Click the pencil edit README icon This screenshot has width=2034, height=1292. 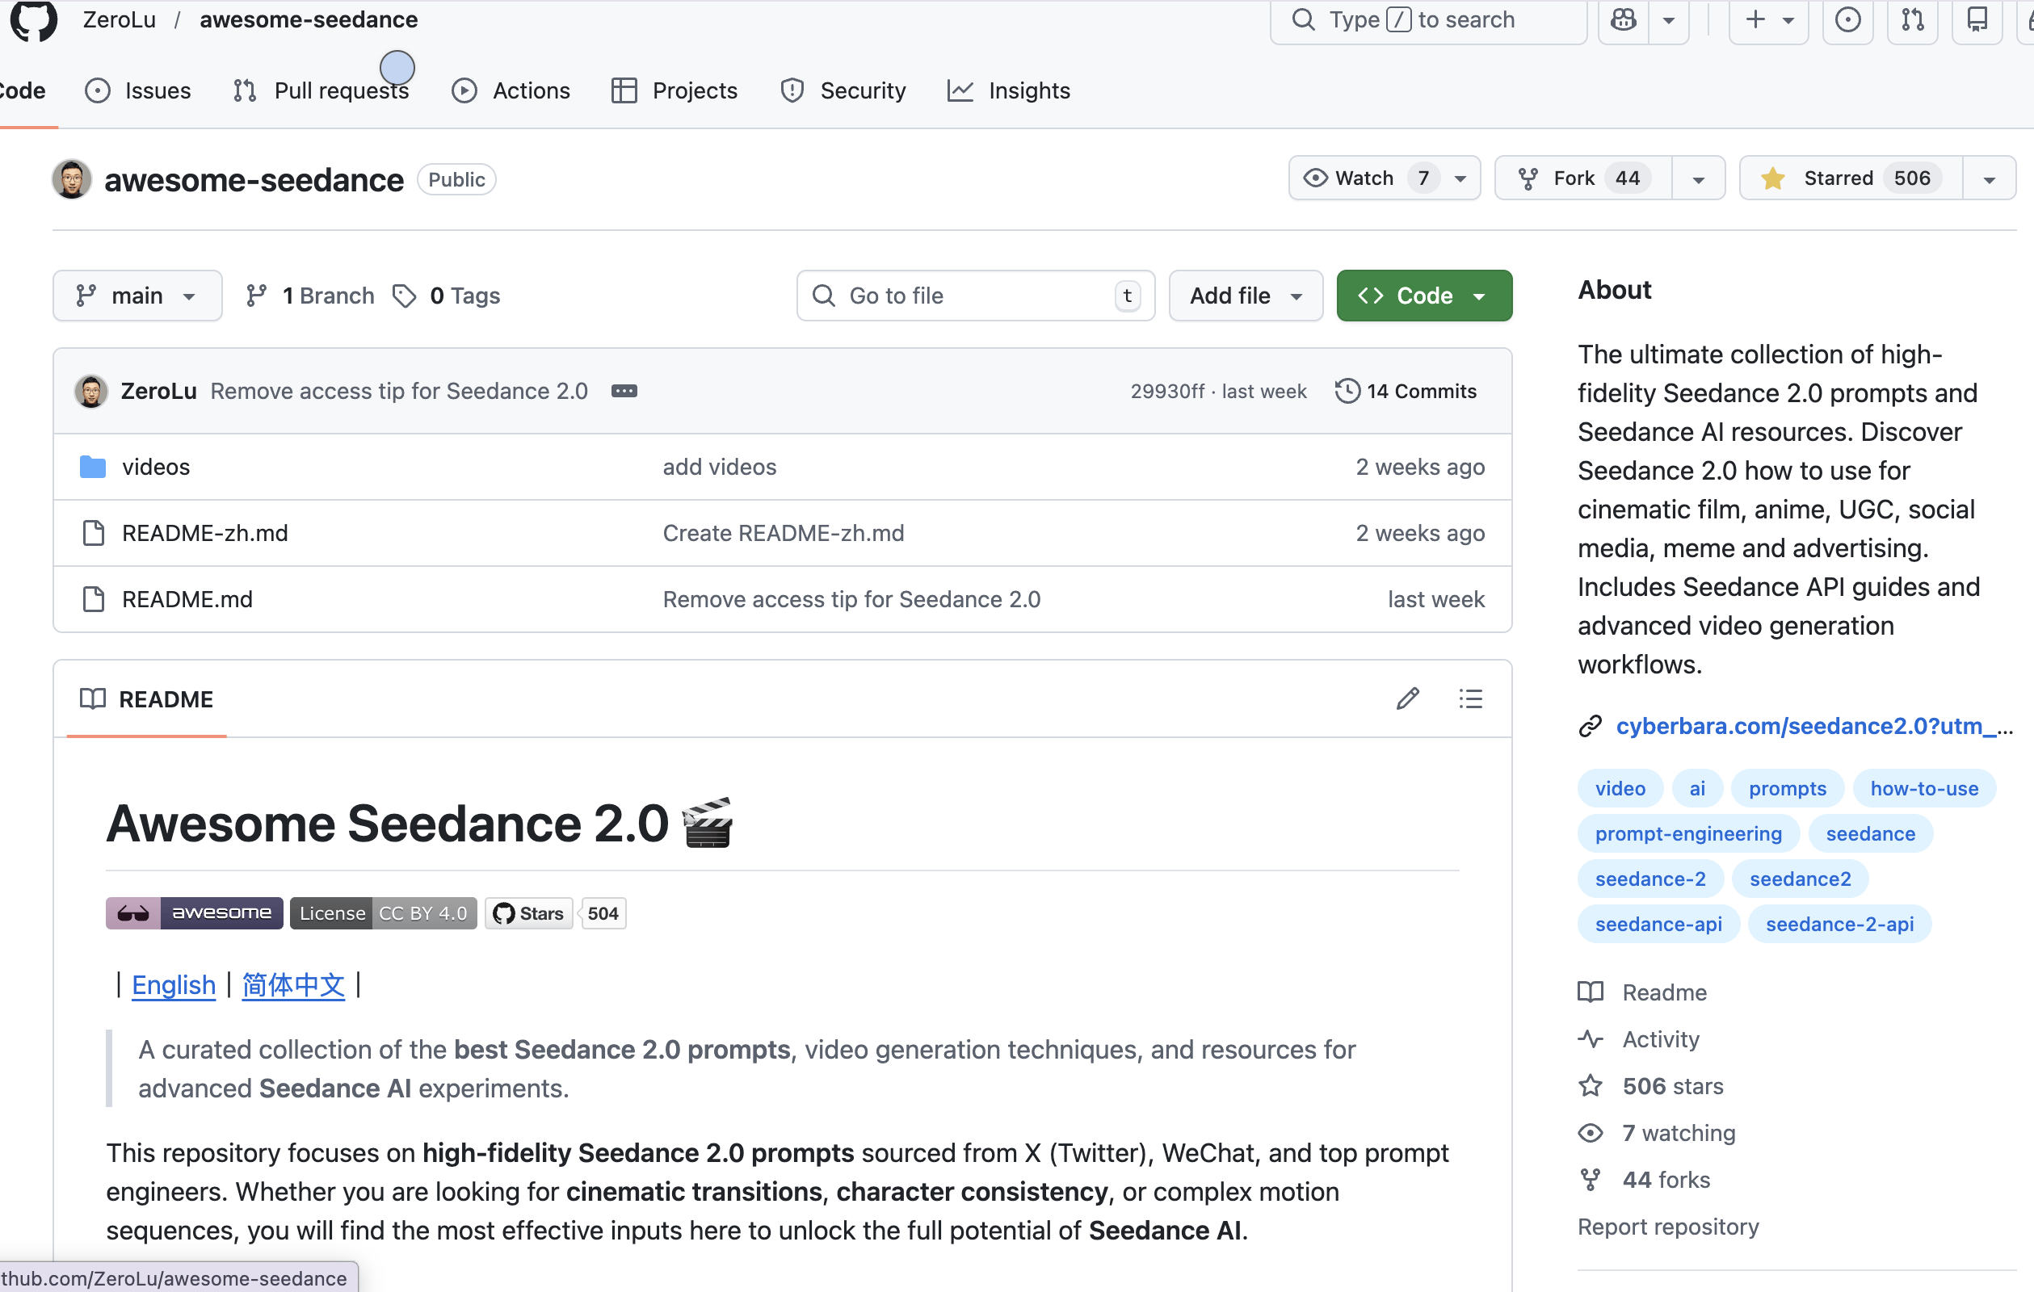1407,698
